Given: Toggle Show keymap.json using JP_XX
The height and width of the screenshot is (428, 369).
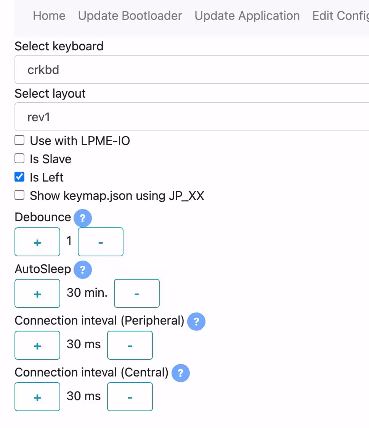Looking at the screenshot, I should 19,195.
